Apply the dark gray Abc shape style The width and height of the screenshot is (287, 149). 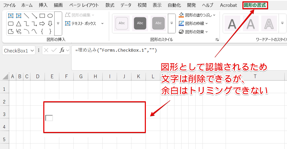click(x=140, y=23)
